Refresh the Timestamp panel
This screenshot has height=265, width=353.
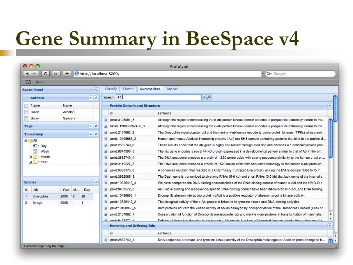(x=96, y=134)
